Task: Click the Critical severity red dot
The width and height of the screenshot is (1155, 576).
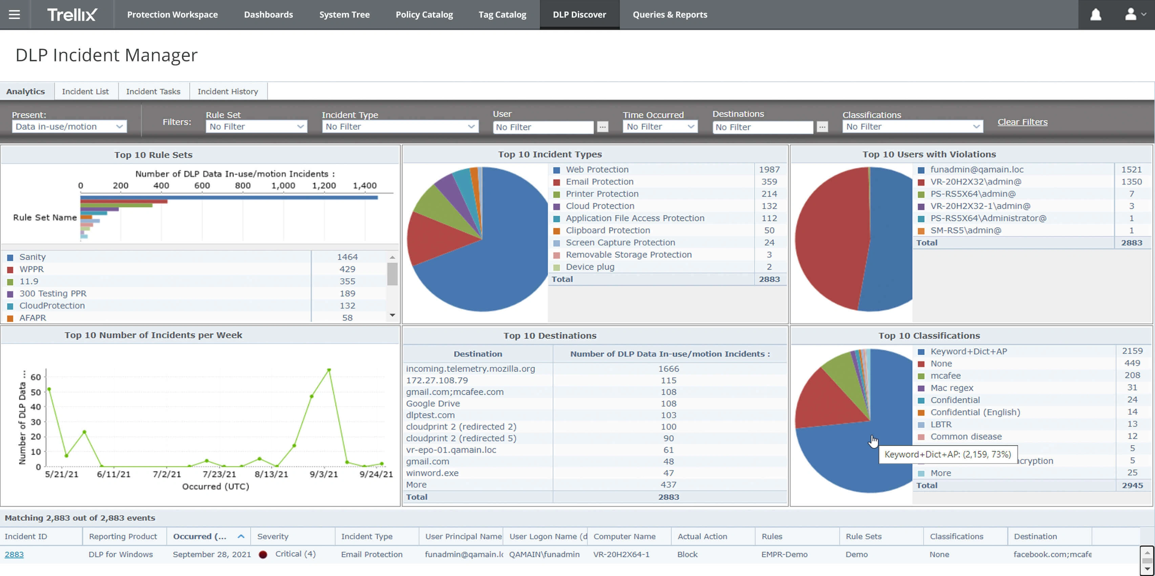Action: click(x=263, y=554)
